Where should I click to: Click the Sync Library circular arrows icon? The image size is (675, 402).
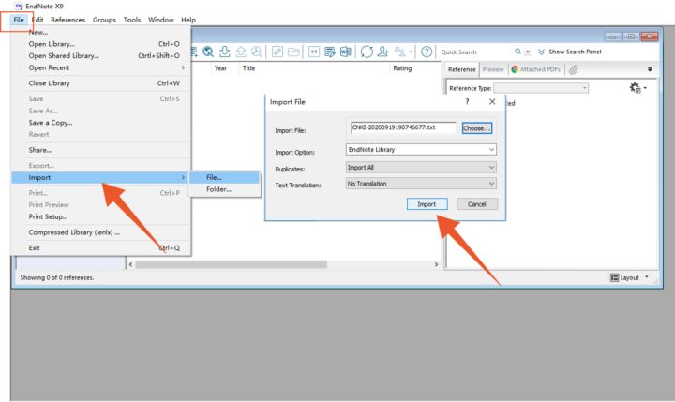[367, 52]
